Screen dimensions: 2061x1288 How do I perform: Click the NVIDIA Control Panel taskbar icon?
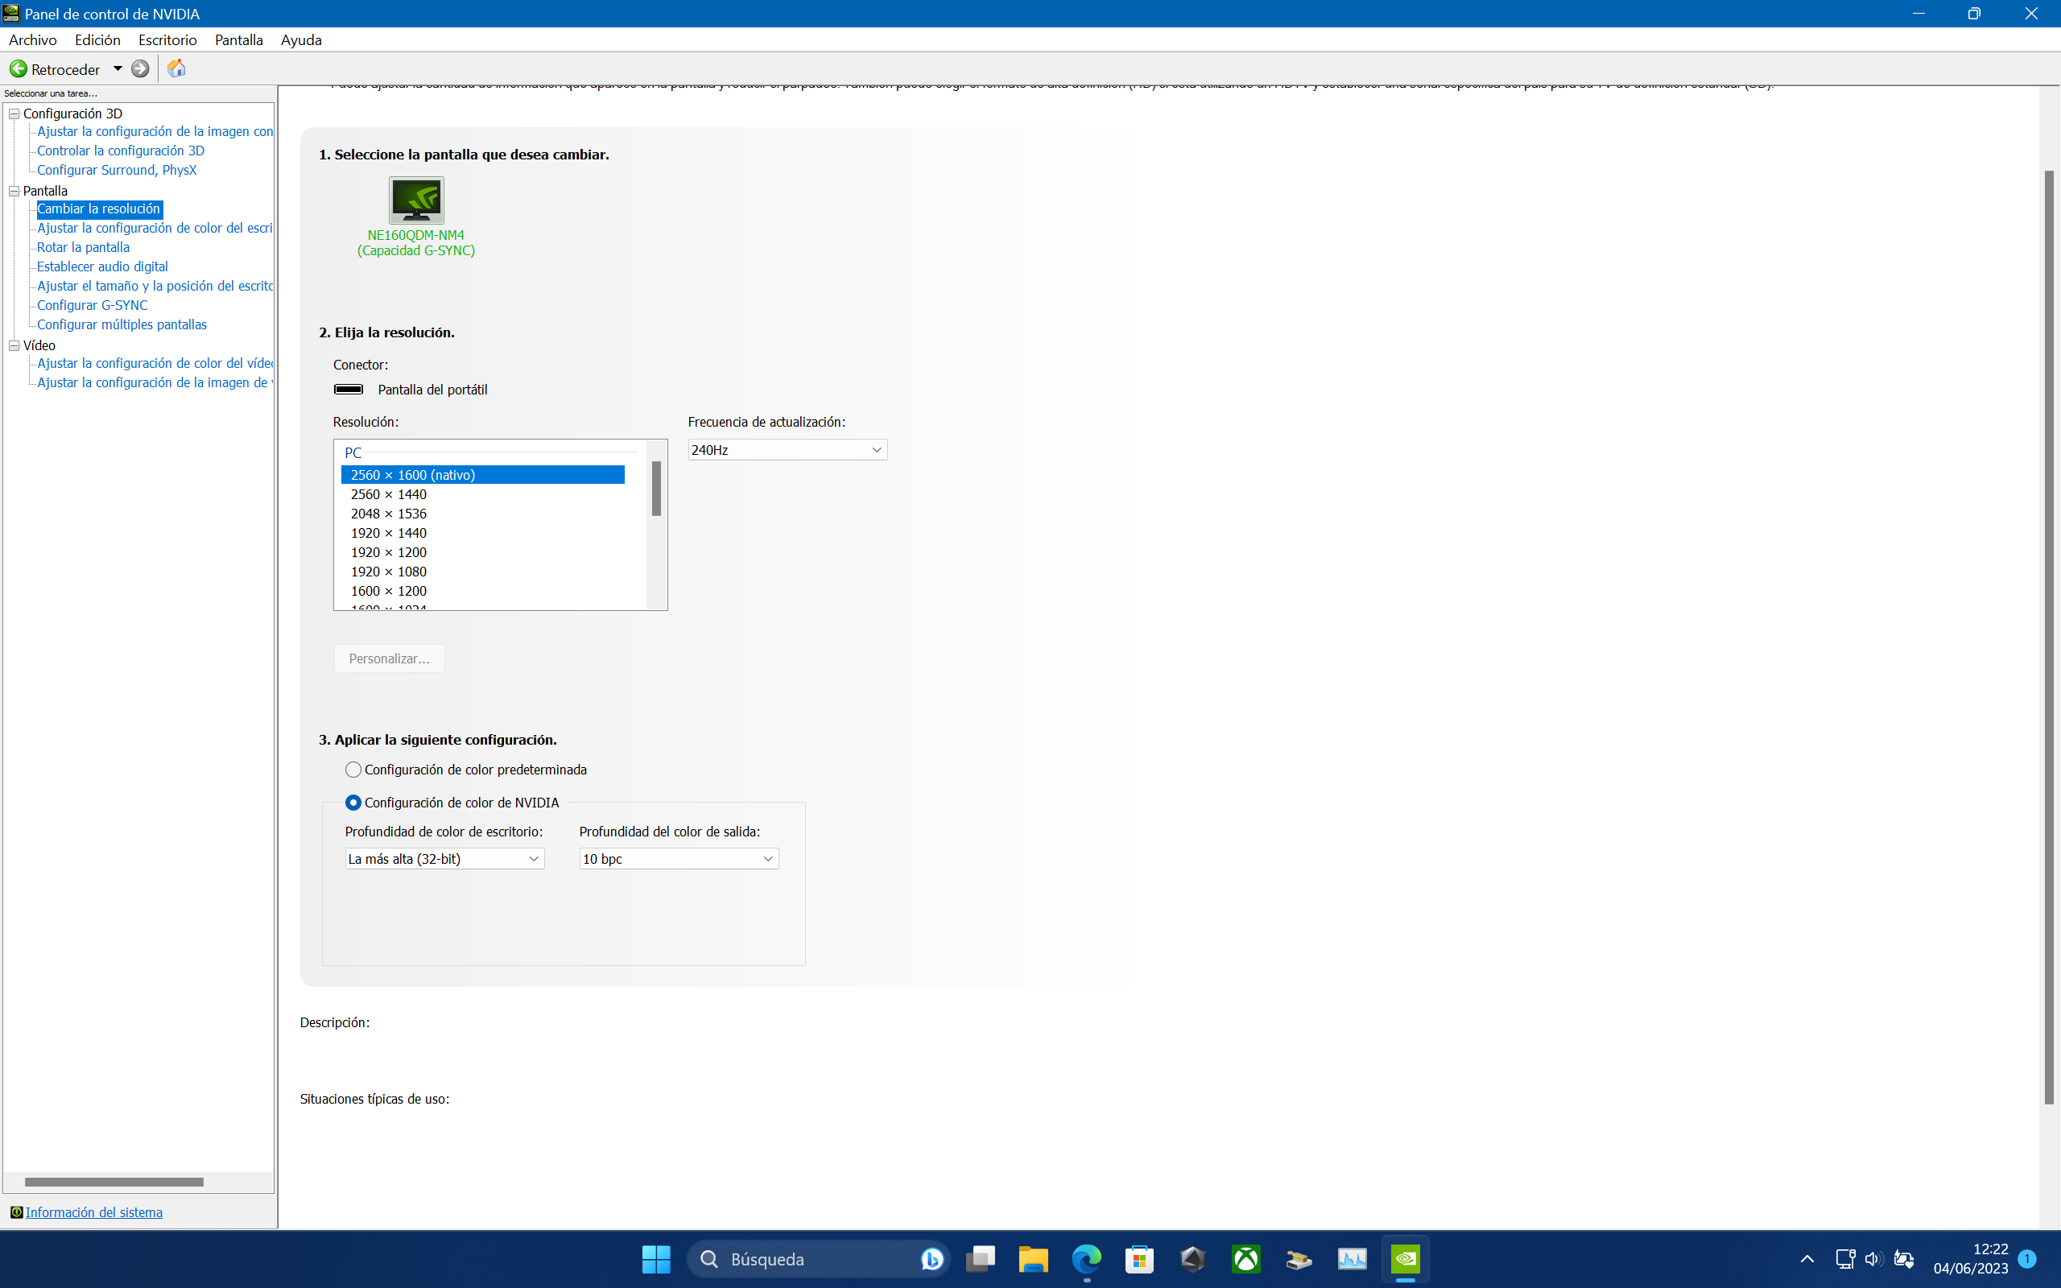tap(1405, 1259)
